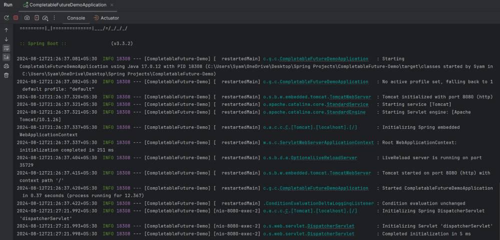Jump up the stack trace with up arrow
Image resolution: width=500 pixels, height=240 pixels.
click(6, 30)
